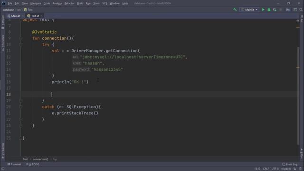Change CRLF line separator
Image resolution: width=304 pixels, height=171 pixels.
[x=266, y=169]
